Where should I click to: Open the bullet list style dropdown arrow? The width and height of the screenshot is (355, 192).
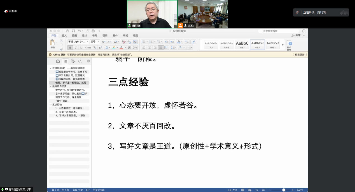pos(147,42)
